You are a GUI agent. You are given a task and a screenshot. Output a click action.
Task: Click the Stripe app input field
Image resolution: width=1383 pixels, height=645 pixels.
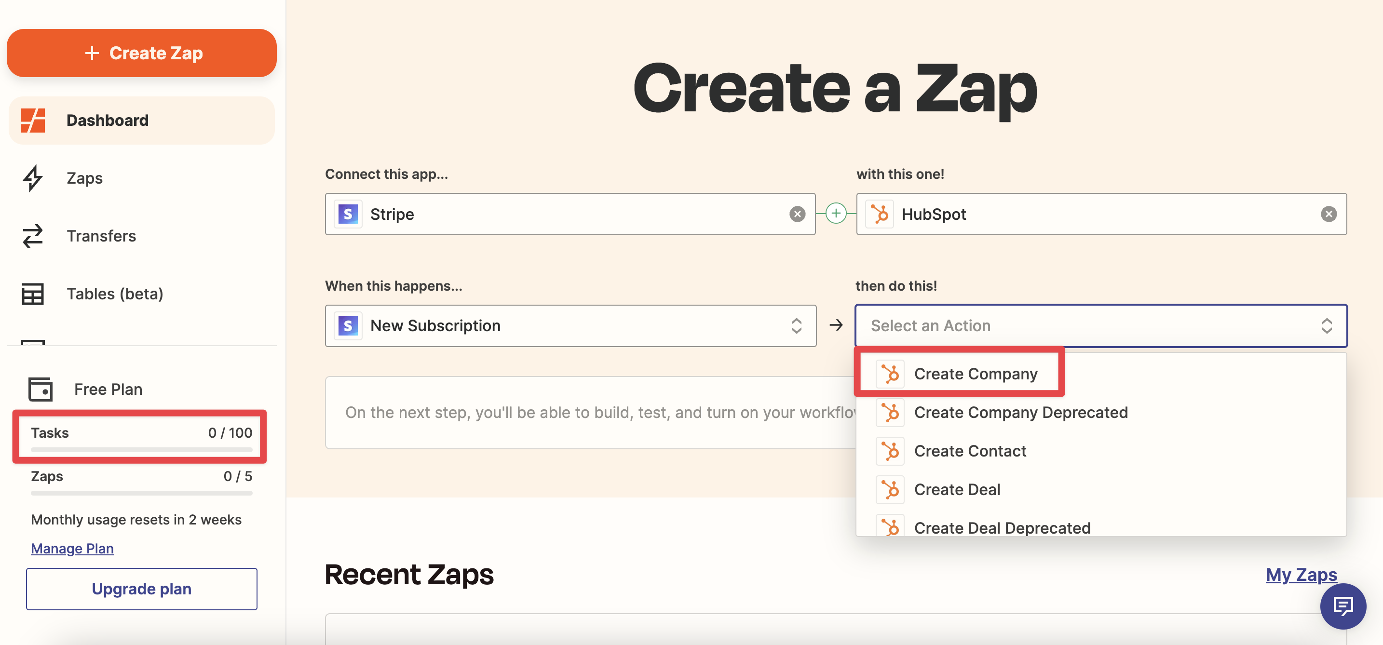coord(570,214)
